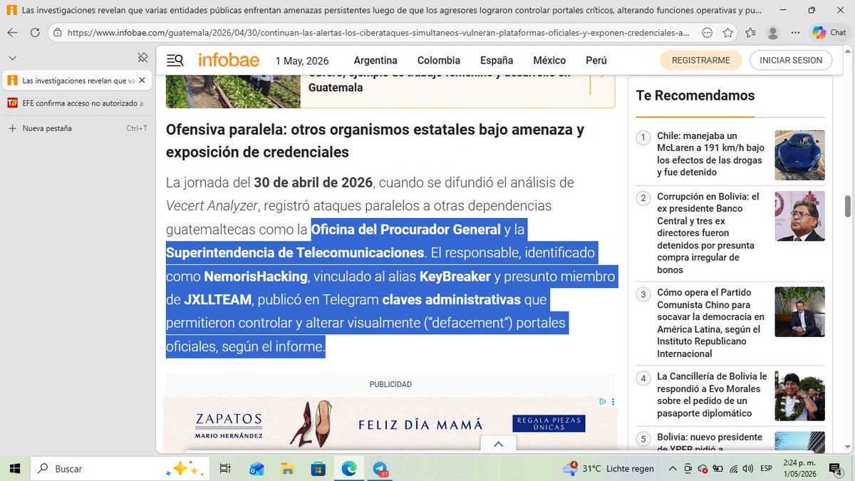
Task: Collapse the vertical tabs pane chevron
Action: [x=12, y=58]
